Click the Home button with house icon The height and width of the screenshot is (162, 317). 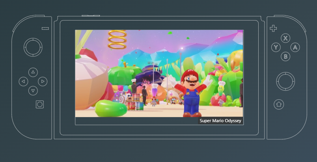coord(279,104)
